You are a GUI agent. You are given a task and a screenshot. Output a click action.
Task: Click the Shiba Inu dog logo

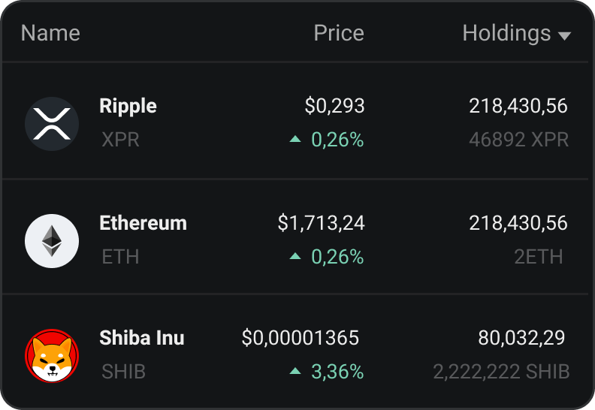52,357
